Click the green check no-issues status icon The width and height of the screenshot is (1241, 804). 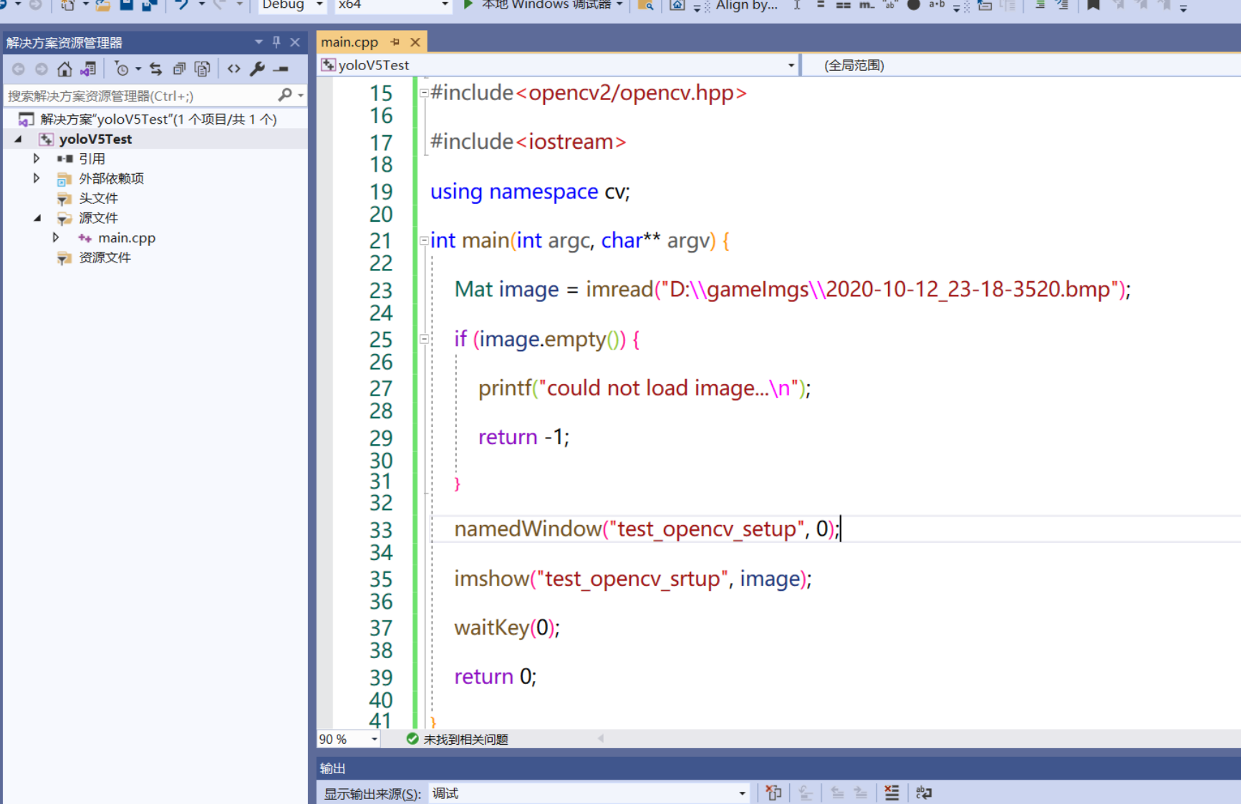(x=412, y=739)
